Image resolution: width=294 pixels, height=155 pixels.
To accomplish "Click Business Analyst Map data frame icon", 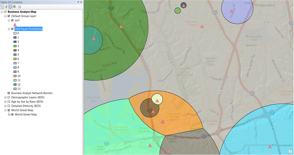I will pos(5,12).
